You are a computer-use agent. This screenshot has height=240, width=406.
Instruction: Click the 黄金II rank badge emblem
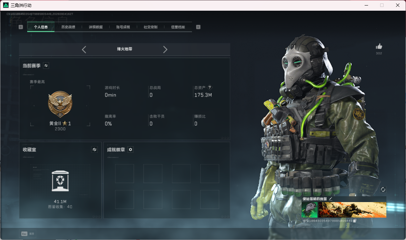(x=60, y=104)
